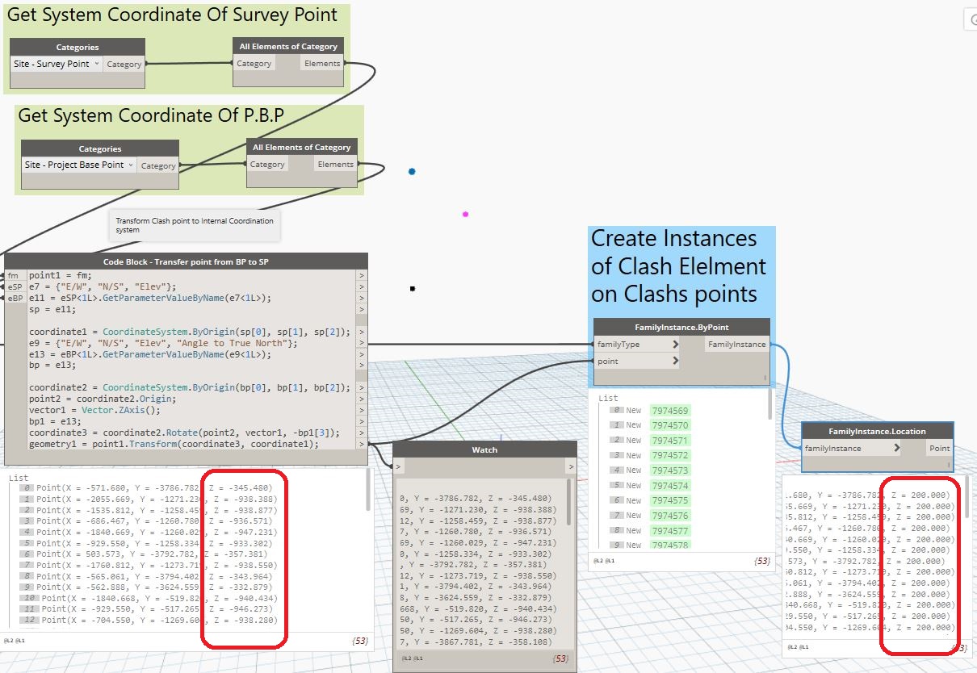The image size is (977, 673).
Task: Select the Watch node header
Action: pyautogui.click(x=484, y=449)
